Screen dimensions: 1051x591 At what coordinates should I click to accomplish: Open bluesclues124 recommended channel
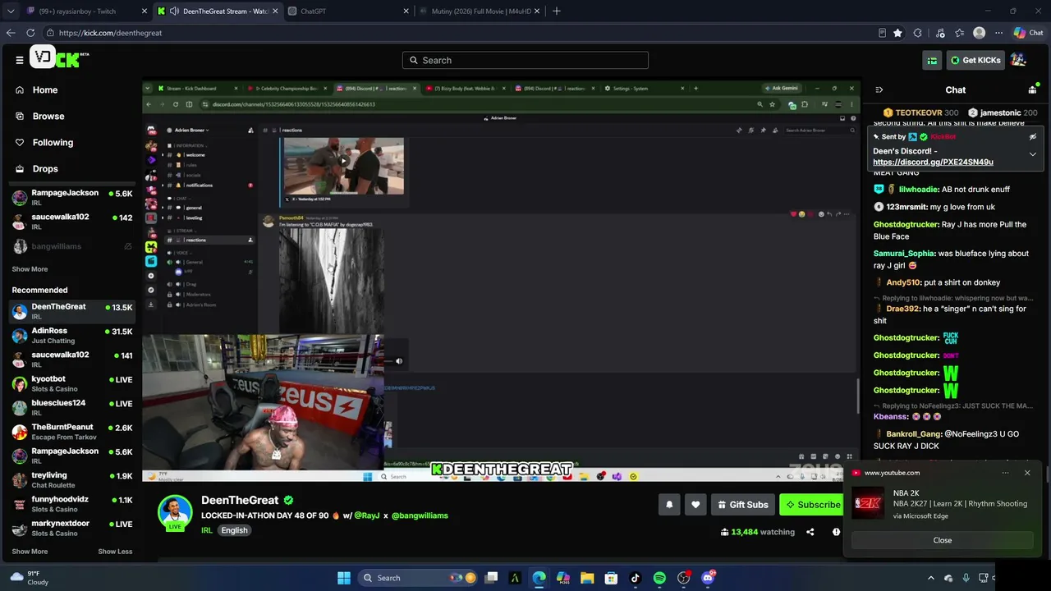(x=72, y=408)
